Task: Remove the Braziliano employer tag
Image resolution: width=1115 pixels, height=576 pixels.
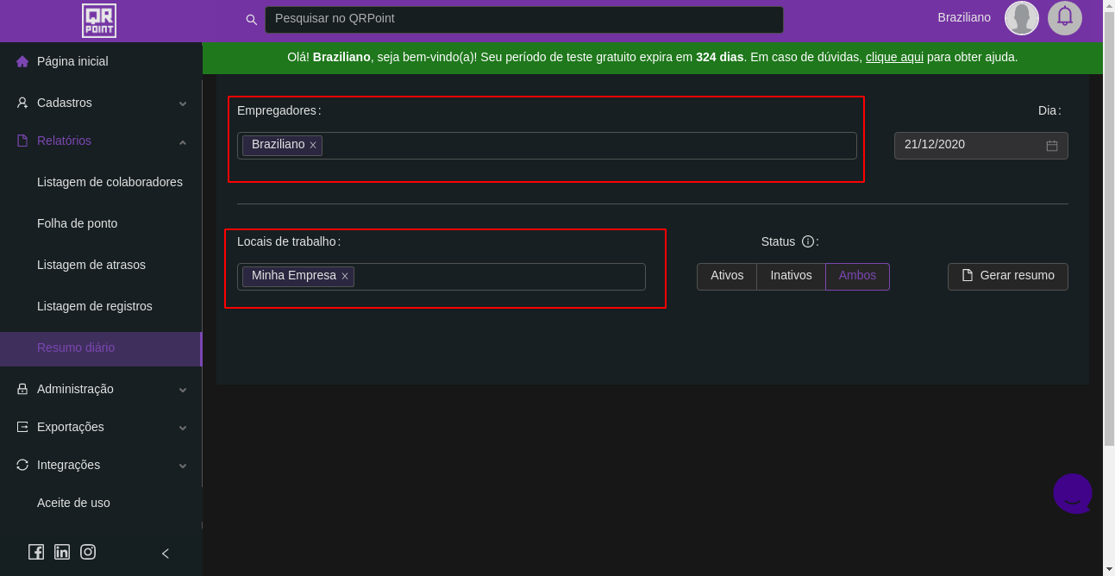Action: pyautogui.click(x=313, y=146)
